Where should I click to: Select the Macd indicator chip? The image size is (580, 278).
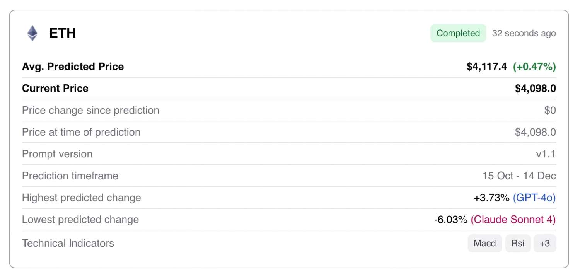coord(484,243)
